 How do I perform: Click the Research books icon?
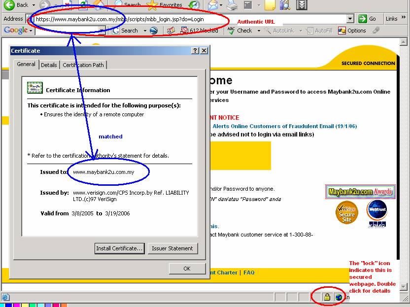(x=285, y=5)
